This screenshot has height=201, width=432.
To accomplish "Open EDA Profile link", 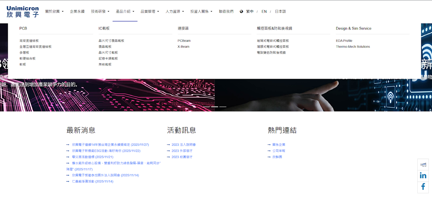I will point(344,41).
